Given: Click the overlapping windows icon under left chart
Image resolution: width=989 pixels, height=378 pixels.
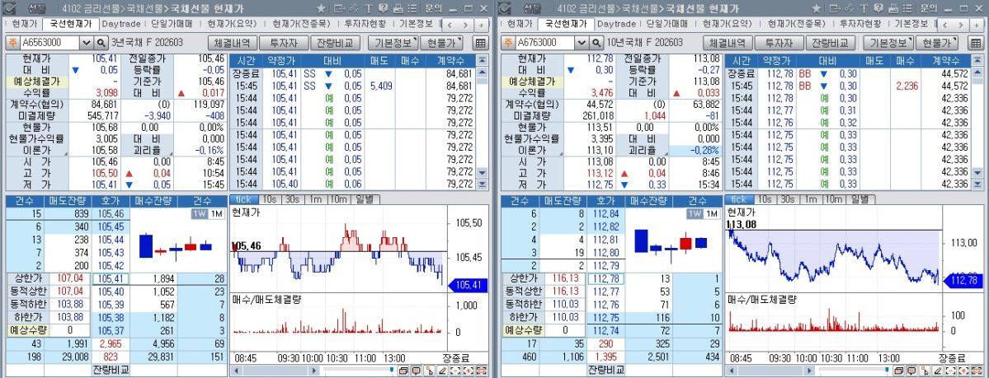Looking at the screenshot, I should [403, 371].
